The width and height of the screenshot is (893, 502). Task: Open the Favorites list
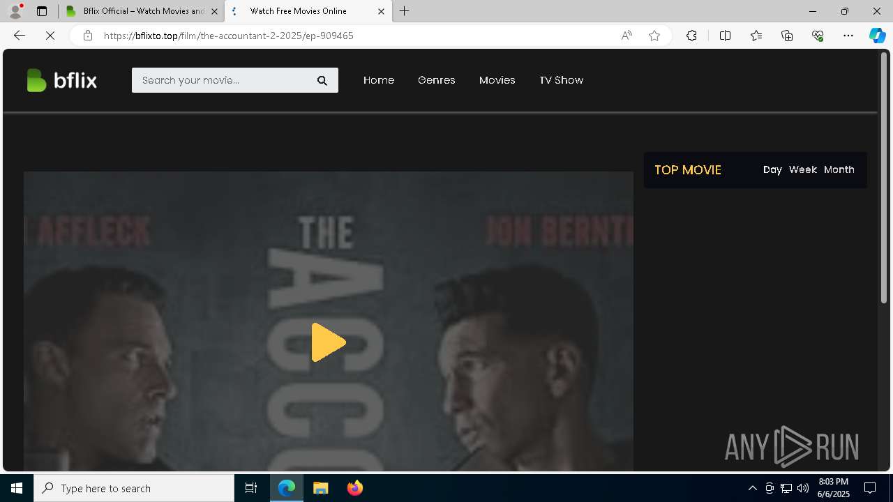756,36
